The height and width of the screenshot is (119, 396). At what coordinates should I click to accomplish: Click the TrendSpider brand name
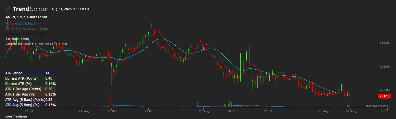pyautogui.click(x=30, y=9)
